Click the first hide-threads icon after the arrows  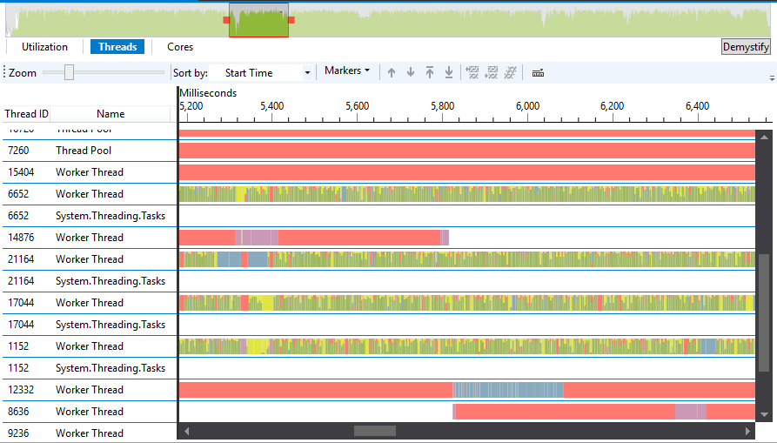(x=472, y=73)
